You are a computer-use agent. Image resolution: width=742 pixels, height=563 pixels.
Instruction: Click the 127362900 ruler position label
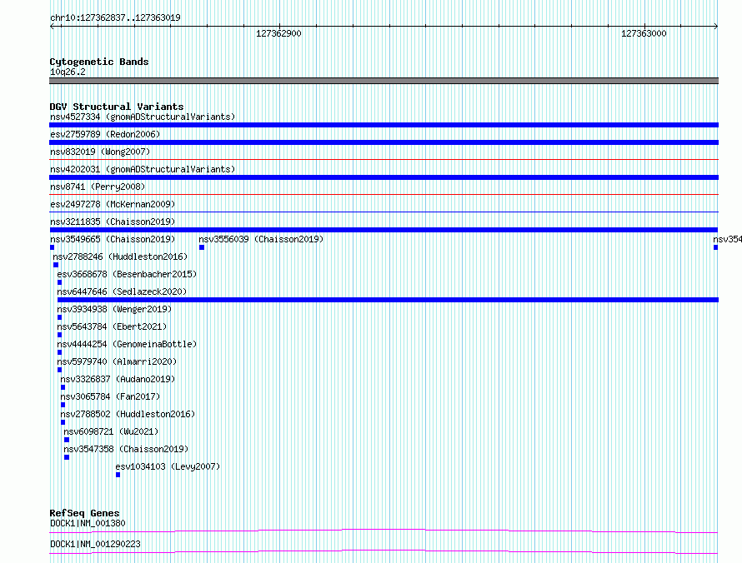click(278, 33)
